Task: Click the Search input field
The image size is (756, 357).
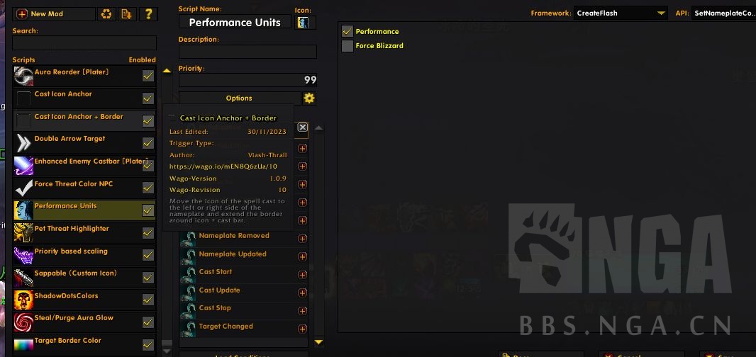Action: click(x=84, y=43)
